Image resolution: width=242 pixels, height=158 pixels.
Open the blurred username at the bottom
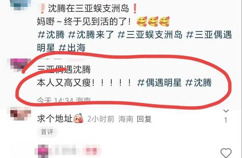click(67, 150)
